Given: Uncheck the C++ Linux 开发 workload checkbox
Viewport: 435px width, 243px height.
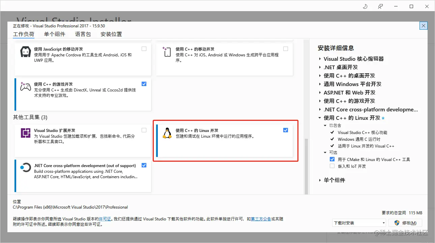Looking at the screenshot, I should (x=286, y=130).
